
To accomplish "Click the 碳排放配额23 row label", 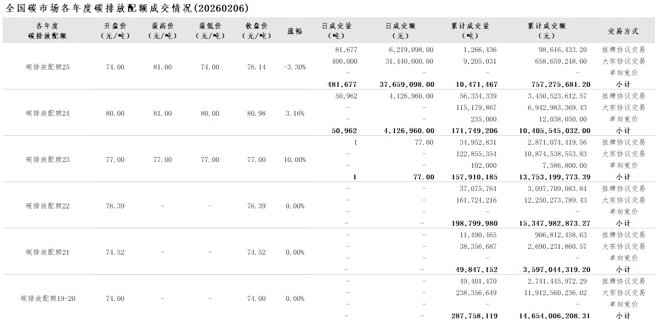I will pyautogui.click(x=47, y=160).
